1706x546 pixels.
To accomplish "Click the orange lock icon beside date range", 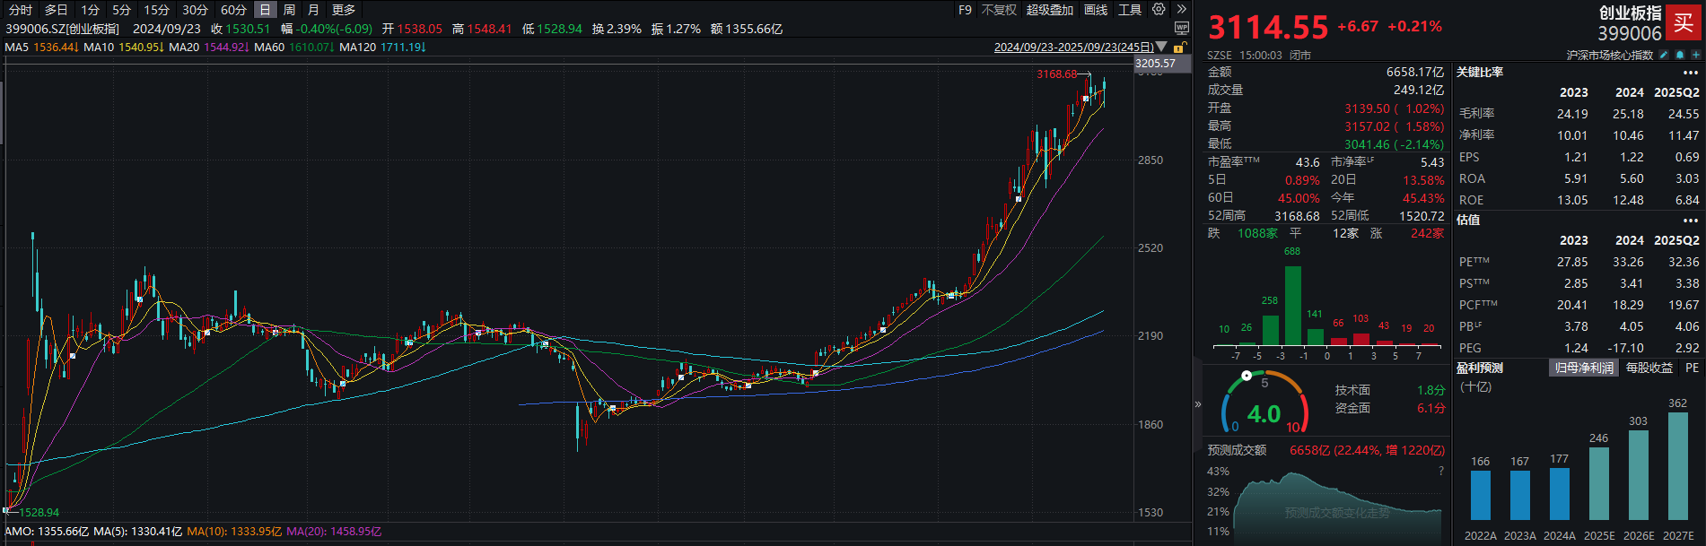I will (x=1181, y=47).
